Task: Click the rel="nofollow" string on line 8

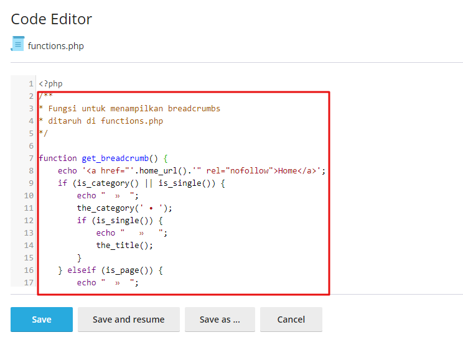Action: (x=240, y=171)
